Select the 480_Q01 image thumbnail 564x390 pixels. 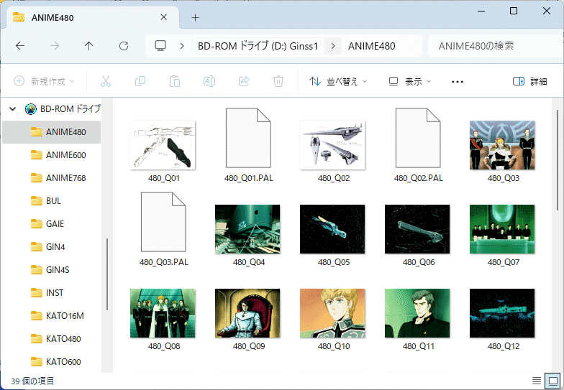163,145
